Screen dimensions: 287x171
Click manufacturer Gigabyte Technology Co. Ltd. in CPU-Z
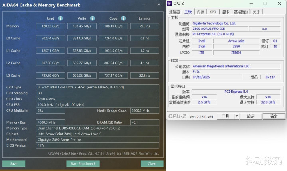236,24
